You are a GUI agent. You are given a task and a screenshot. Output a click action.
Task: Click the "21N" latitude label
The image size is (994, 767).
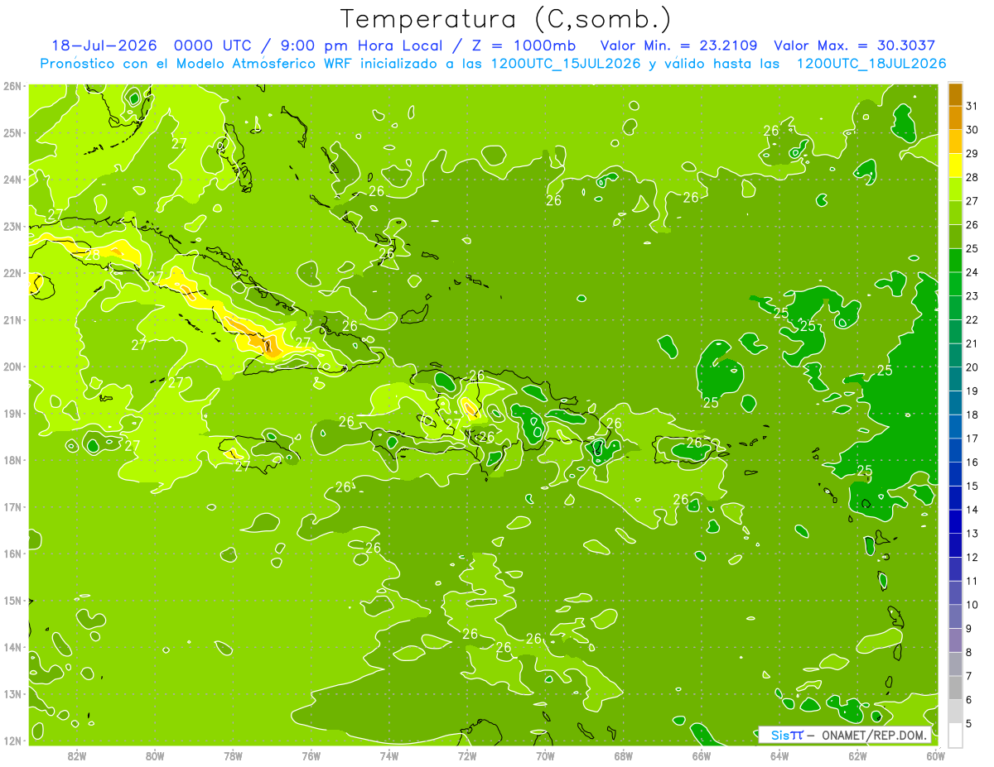pos(13,320)
